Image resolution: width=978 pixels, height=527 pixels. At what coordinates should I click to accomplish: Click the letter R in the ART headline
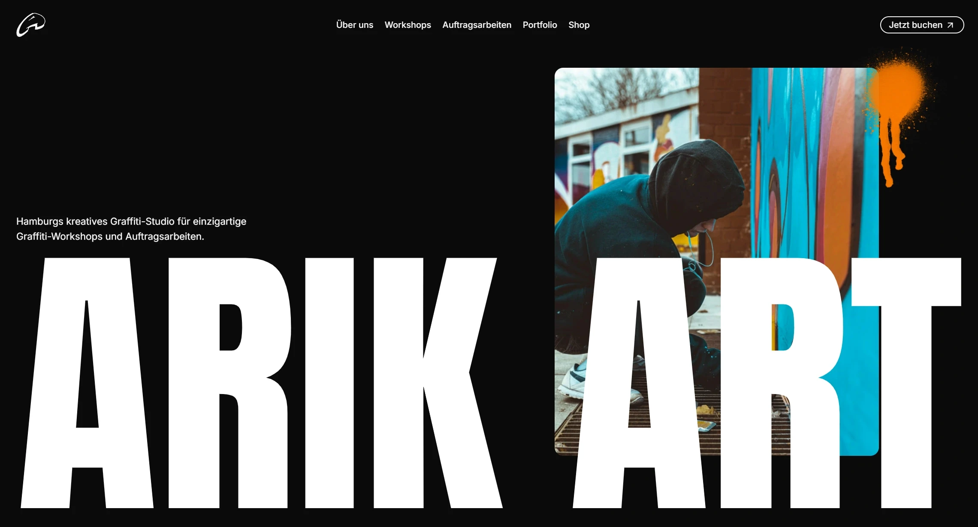pos(782,383)
